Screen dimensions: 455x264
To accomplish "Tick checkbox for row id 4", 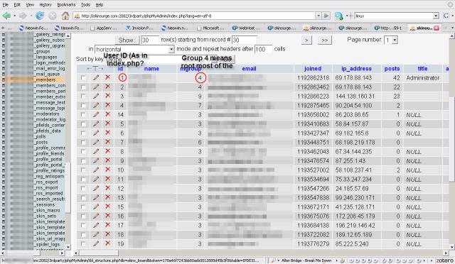I will [83, 106].
